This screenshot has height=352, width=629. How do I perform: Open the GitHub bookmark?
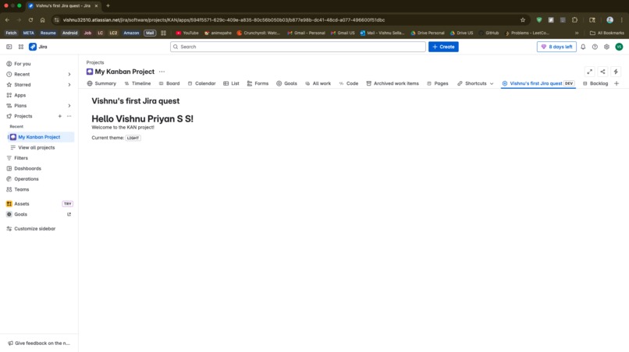click(x=489, y=33)
